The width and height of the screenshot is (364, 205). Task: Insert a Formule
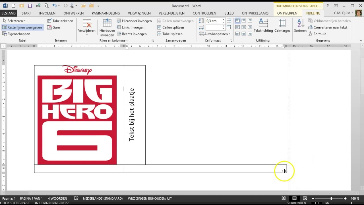[x=317, y=34]
